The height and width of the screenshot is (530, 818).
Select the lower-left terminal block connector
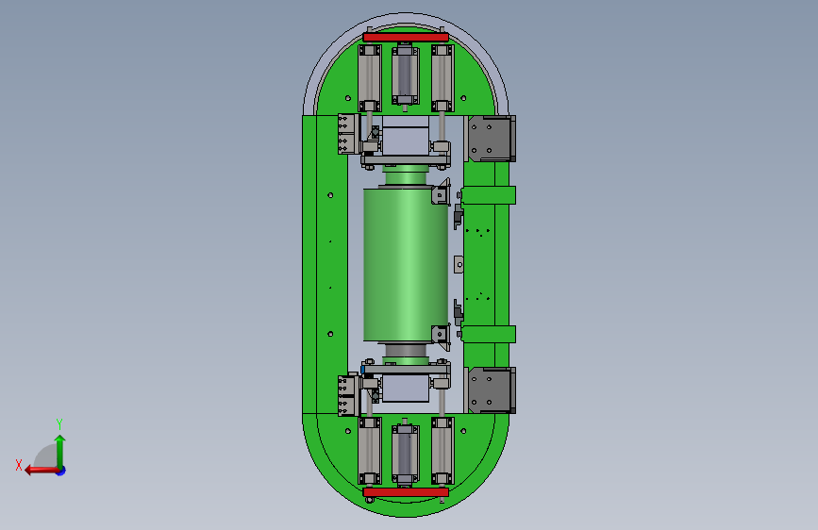(347, 395)
